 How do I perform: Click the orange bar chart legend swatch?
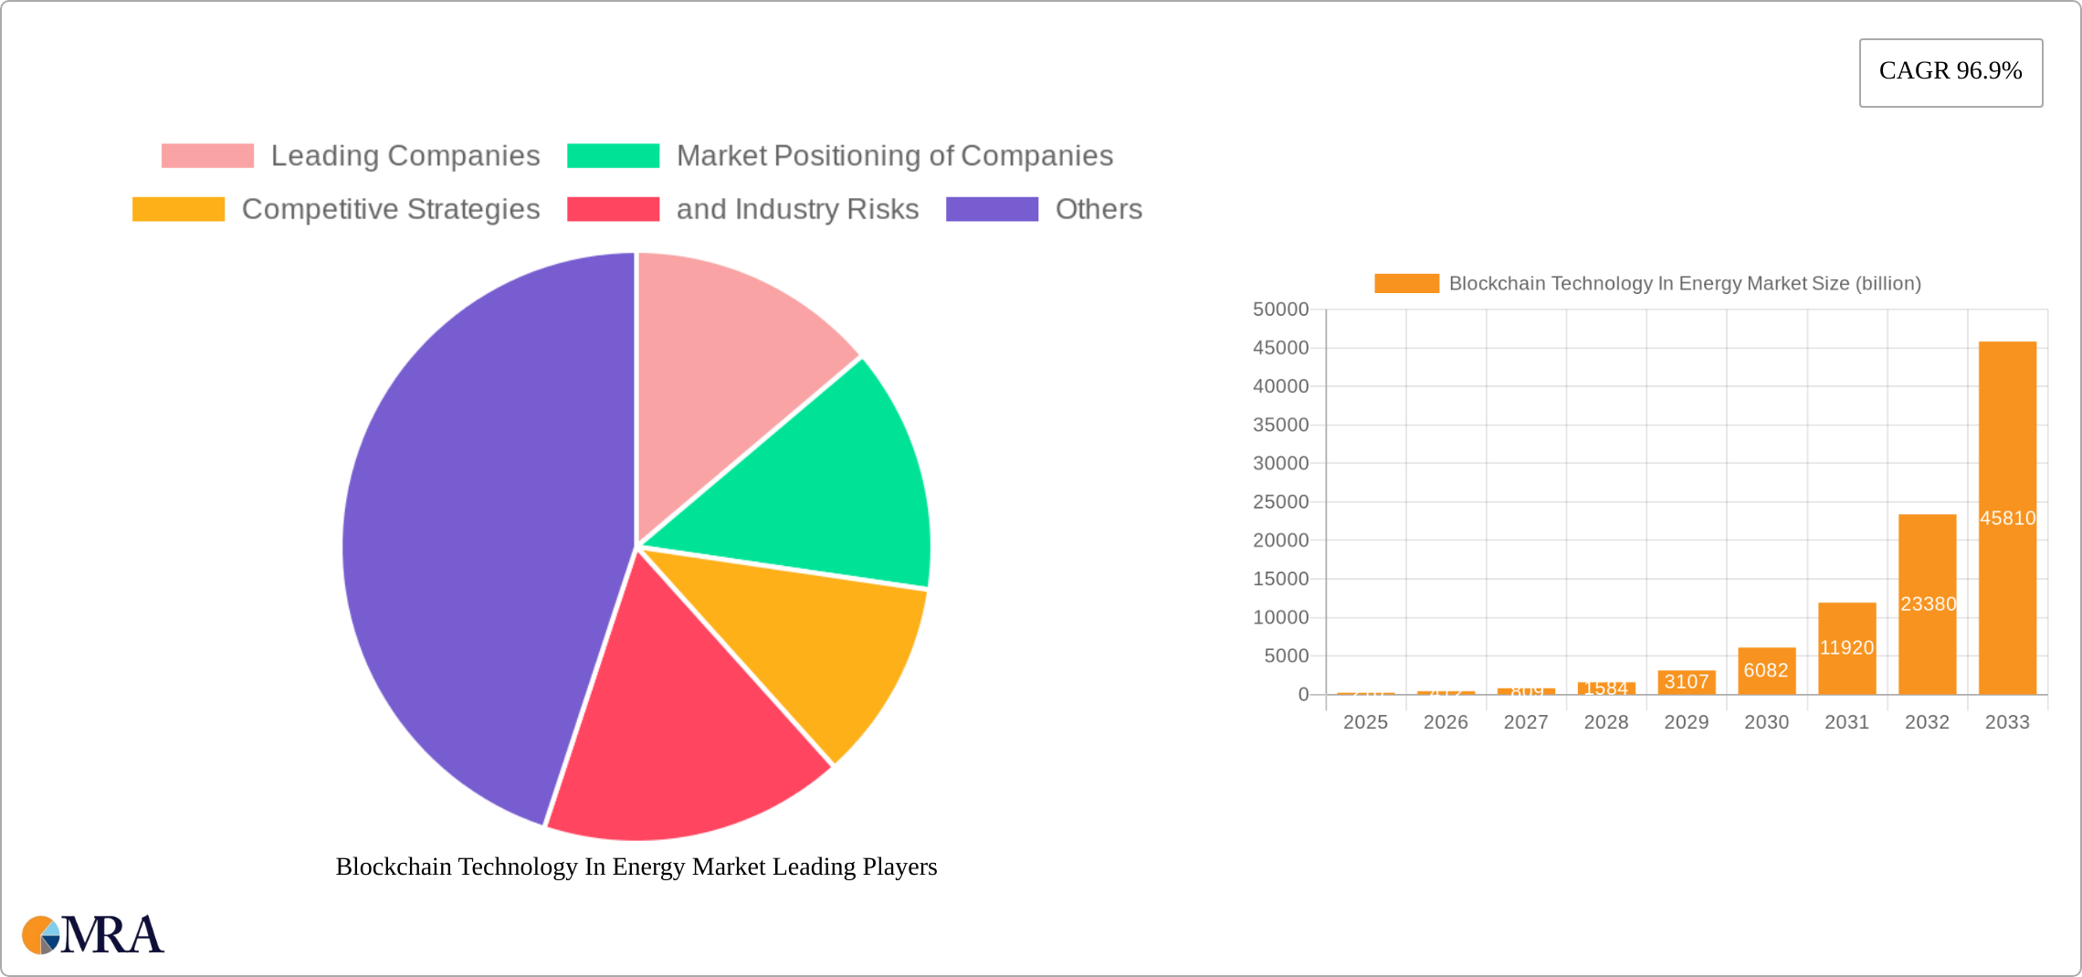click(x=1406, y=284)
